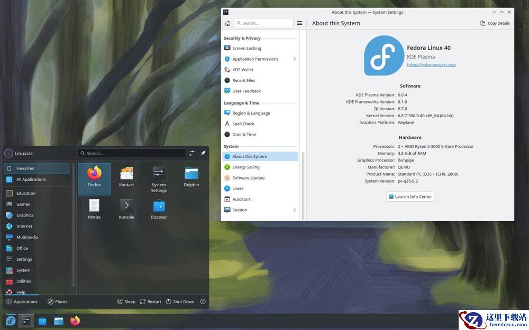Select Favorites category in launcher
This screenshot has height=330, width=529.
click(x=37, y=168)
